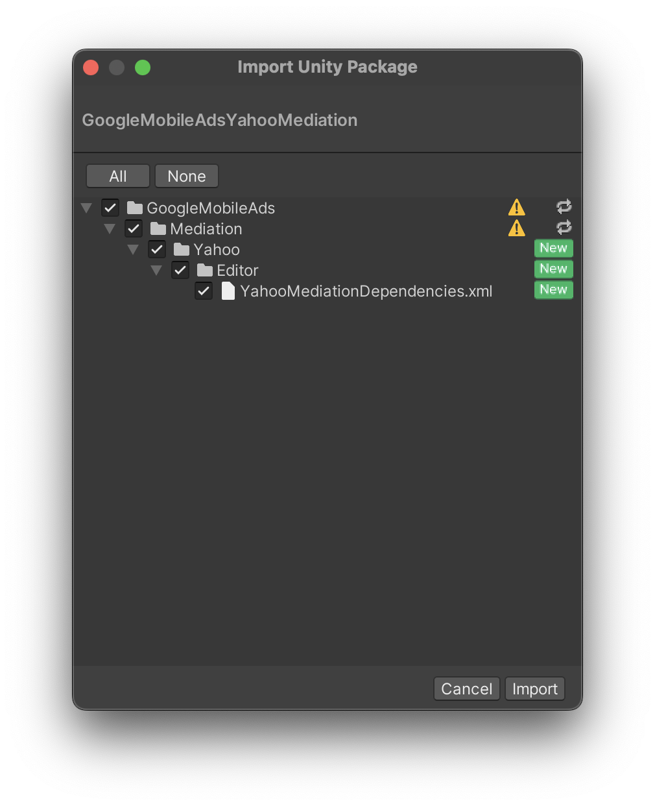Viewport: 655px width, 806px height.
Task: Collapse the Editor folder
Action: [156, 269]
